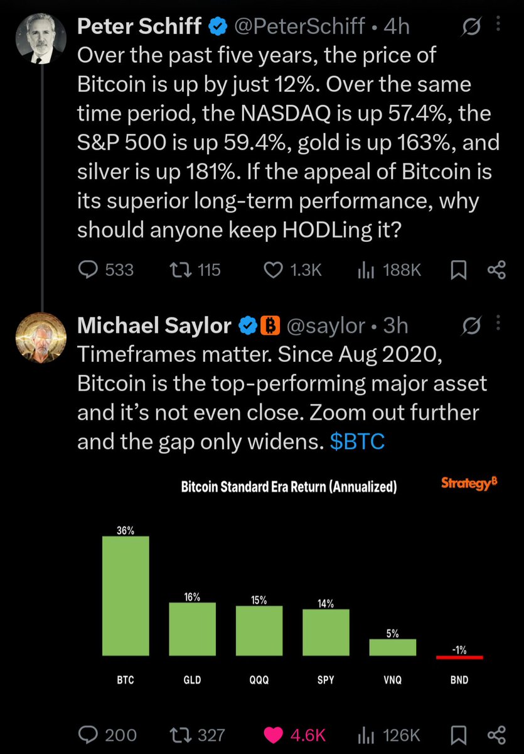This screenshot has width=524, height=754.
Task: Open the $BTC cashtag link
Action: pyautogui.click(x=357, y=442)
